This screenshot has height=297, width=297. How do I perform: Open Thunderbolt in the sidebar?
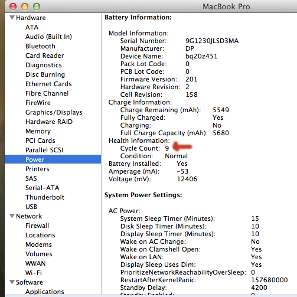click(45, 197)
